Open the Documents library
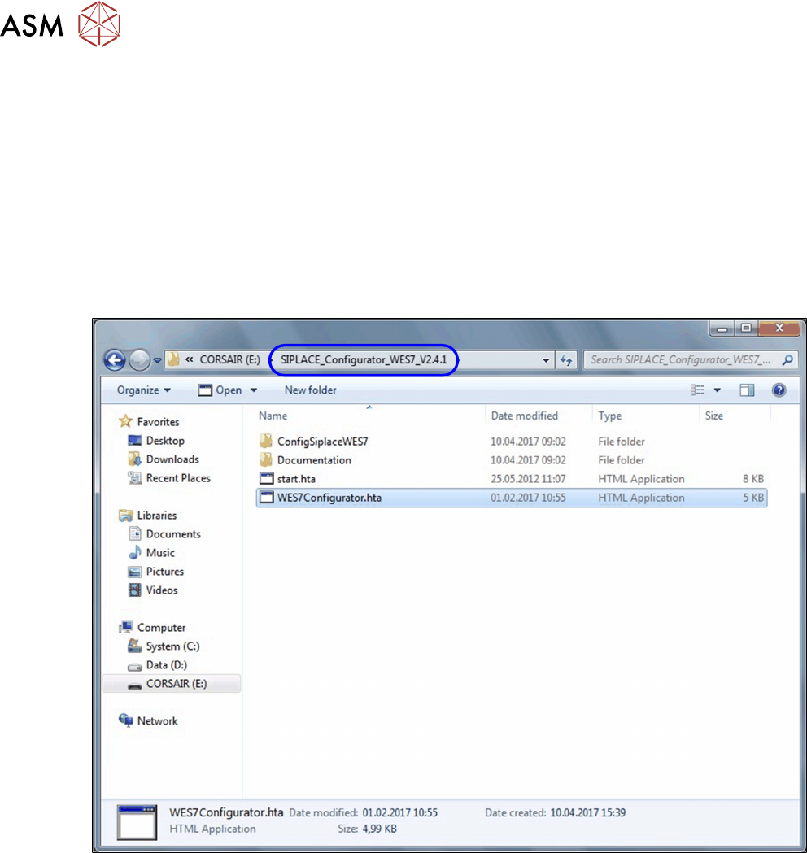This screenshot has height=853, width=807. coord(173,534)
